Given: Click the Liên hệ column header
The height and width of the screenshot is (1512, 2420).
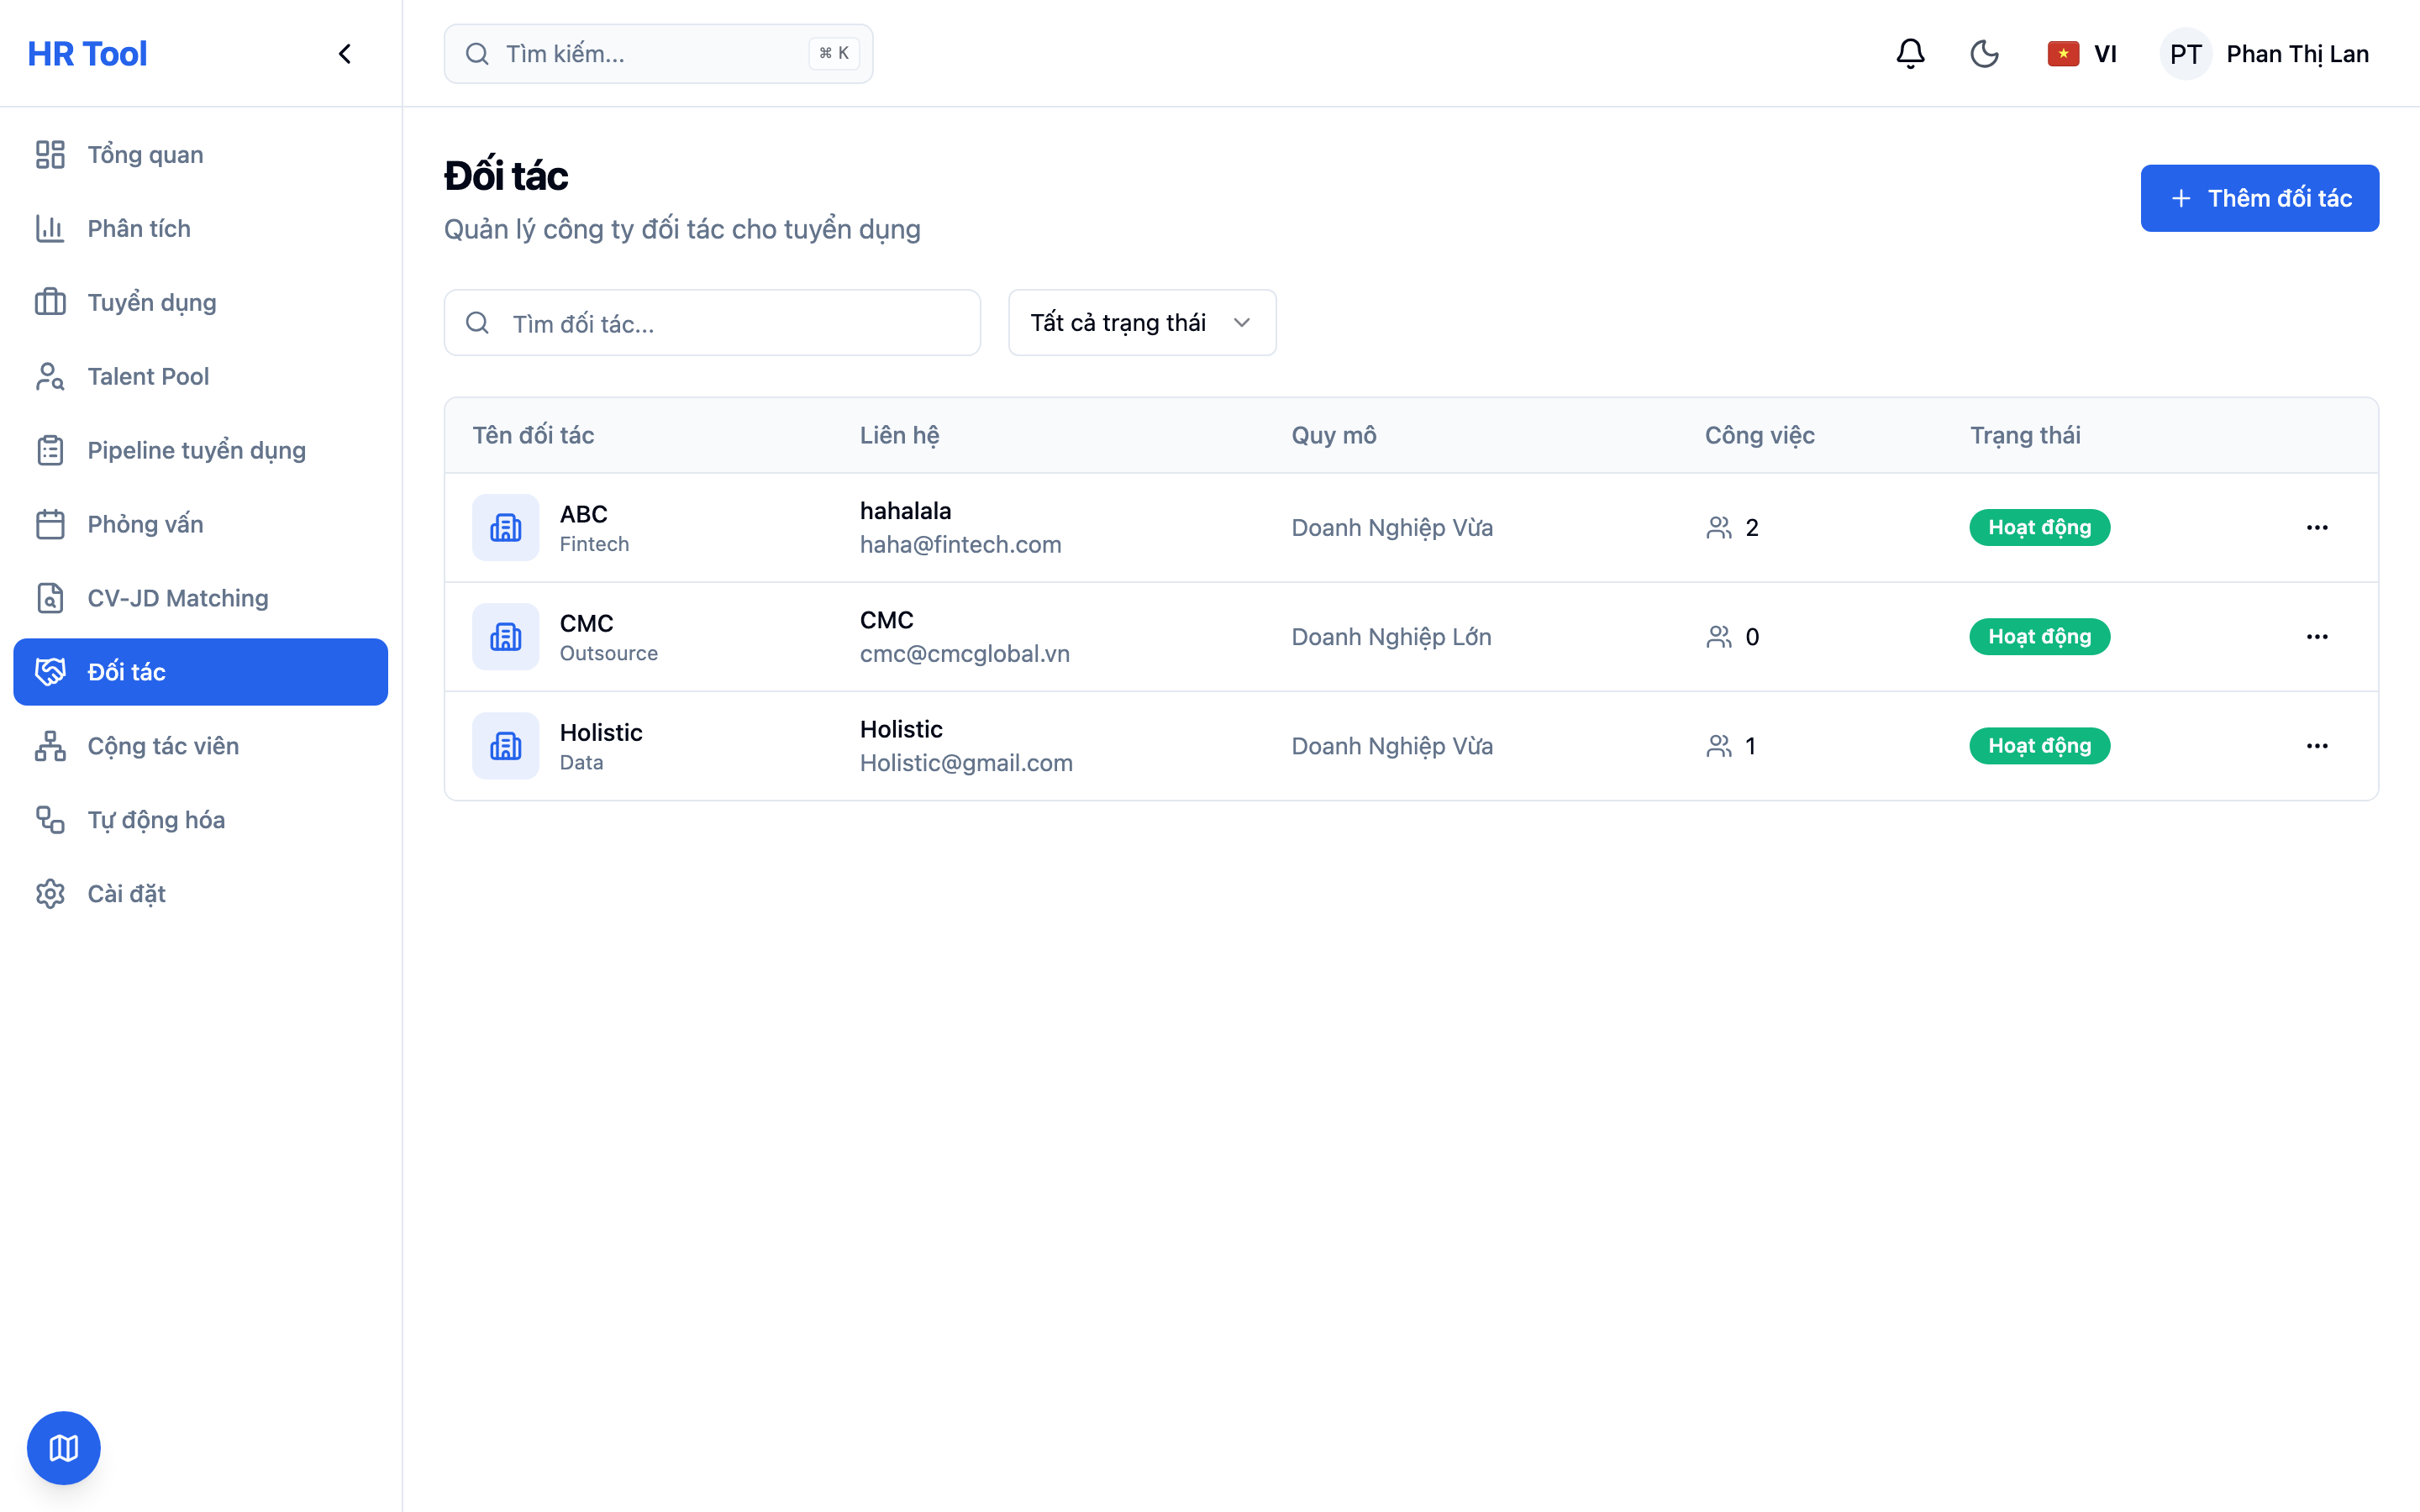Looking at the screenshot, I should click(x=899, y=435).
